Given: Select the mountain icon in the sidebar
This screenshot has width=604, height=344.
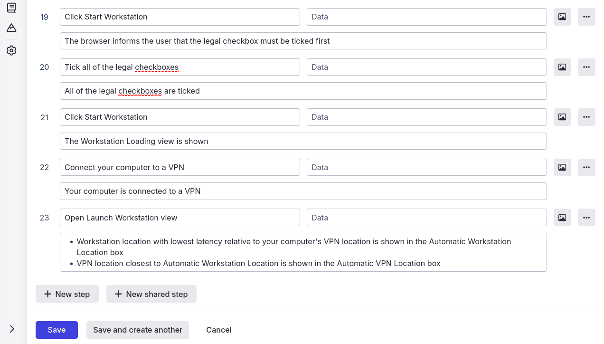Looking at the screenshot, I should [x=11, y=28].
